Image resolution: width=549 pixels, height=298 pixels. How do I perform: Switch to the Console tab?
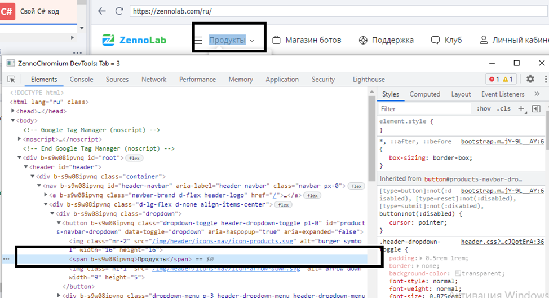coord(81,80)
